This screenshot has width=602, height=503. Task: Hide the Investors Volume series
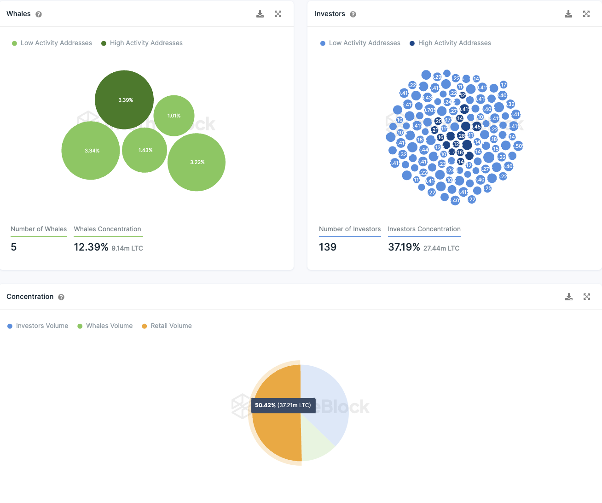[38, 326]
